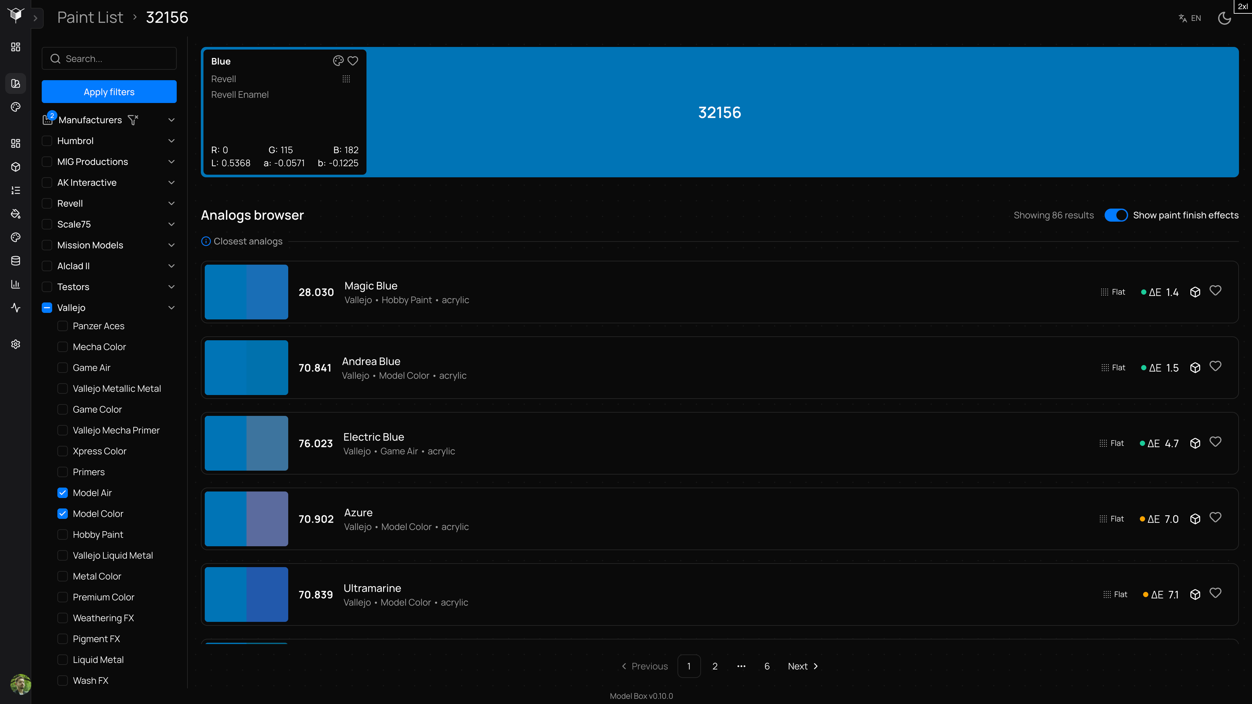1252x704 pixels.
Task: Click the Apply filters button
Action: [x=109, y=92]
